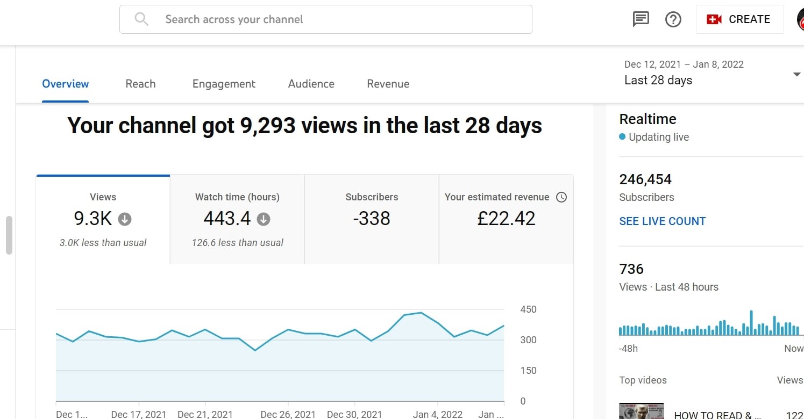
Task: Open the help question mark icon
Action: pyautogui.click(x=673, y=19)
